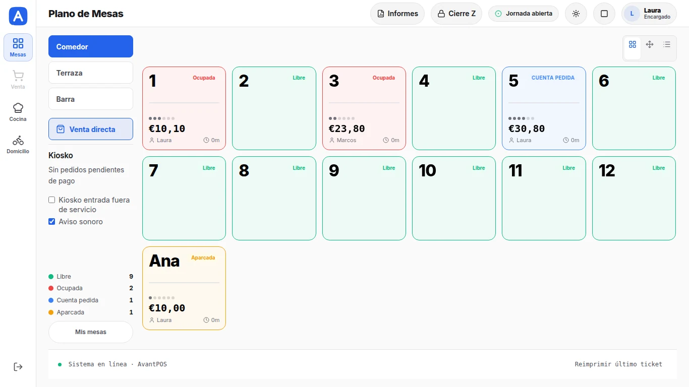Toggle the light theme sun icon

576,14
